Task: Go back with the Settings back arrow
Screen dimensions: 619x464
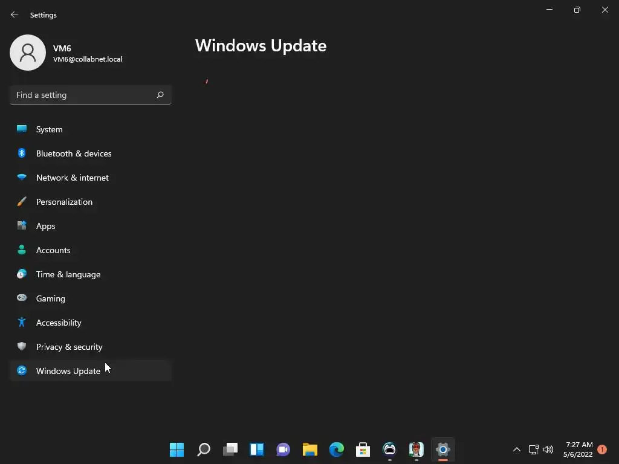Action: pos(15,14)
